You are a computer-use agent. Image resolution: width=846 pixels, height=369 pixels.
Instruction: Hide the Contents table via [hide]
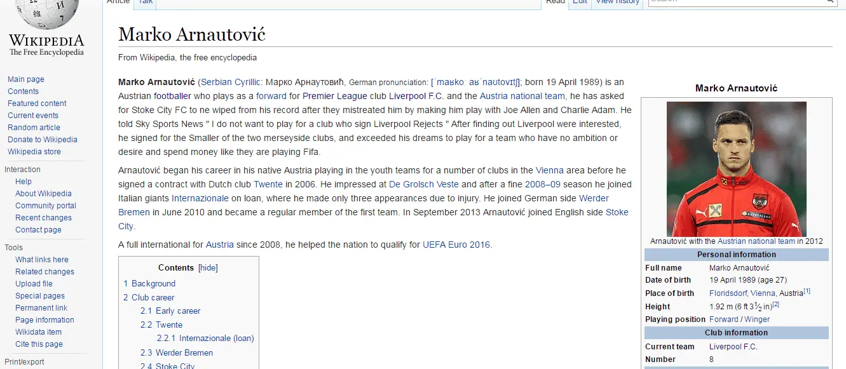pyautogui.click(x=208, y=268)
